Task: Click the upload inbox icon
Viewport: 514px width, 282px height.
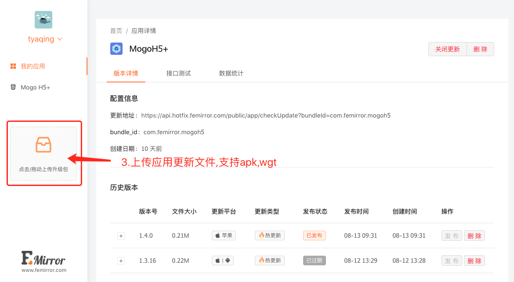Action: (43, 145)
